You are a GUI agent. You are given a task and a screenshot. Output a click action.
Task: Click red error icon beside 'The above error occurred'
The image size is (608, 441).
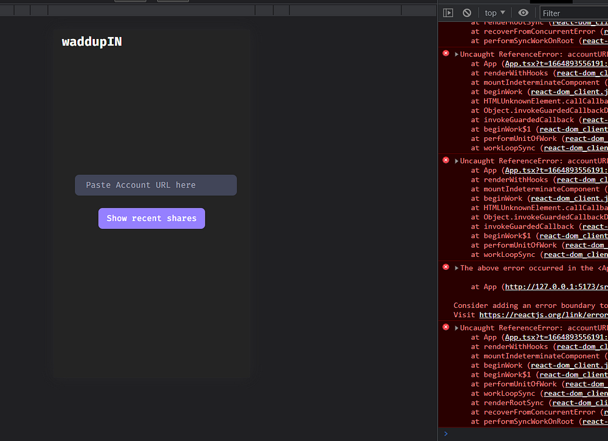[446, 267]
